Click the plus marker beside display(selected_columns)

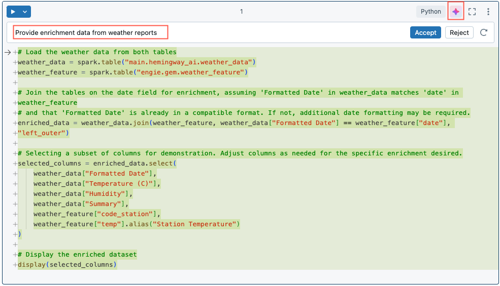point(15,265)
